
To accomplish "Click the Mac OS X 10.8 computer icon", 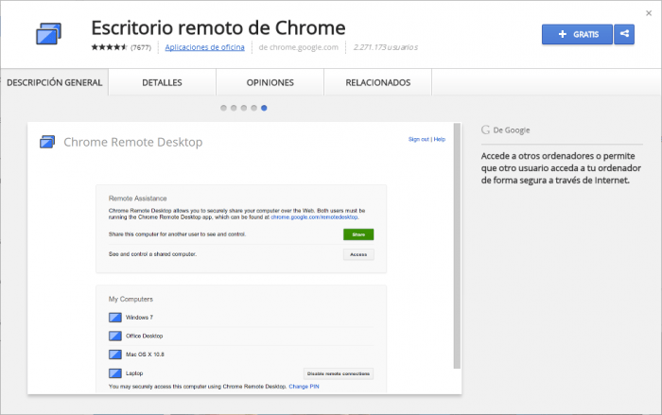I will point(115,354).
